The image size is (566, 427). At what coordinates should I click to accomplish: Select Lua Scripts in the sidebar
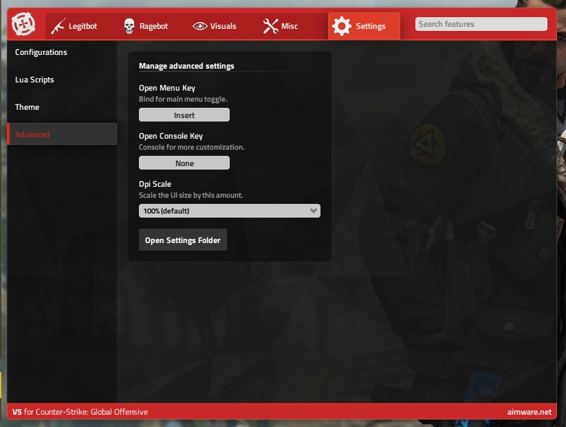(x=34, y=80)
